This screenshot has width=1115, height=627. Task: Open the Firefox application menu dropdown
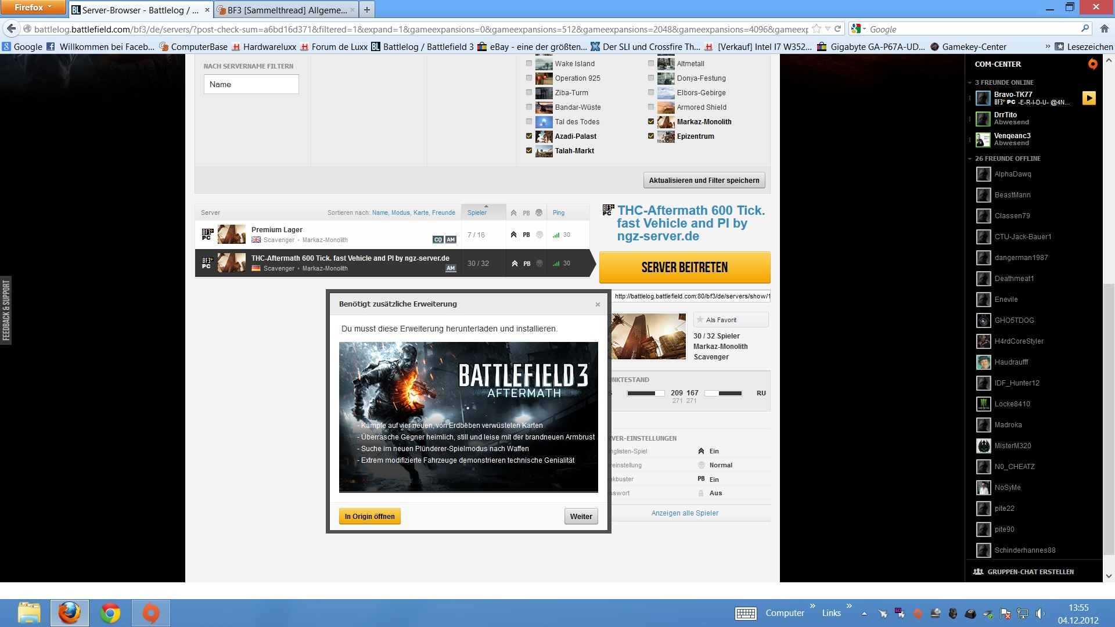pos(33,8)
